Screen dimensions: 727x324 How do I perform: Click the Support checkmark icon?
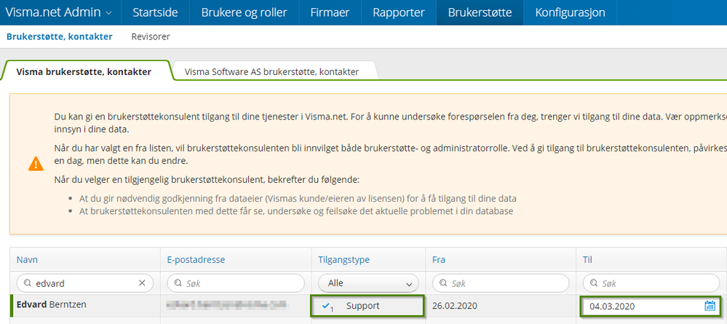pyautogui.click(x=327, y=306)
